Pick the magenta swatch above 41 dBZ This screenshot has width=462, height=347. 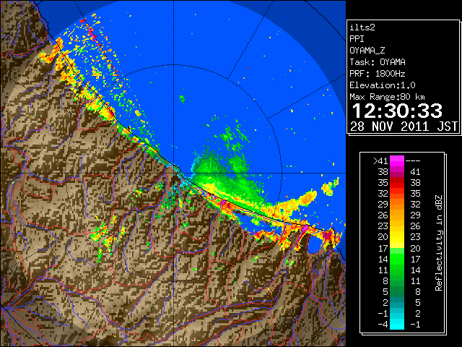point(397,161)
